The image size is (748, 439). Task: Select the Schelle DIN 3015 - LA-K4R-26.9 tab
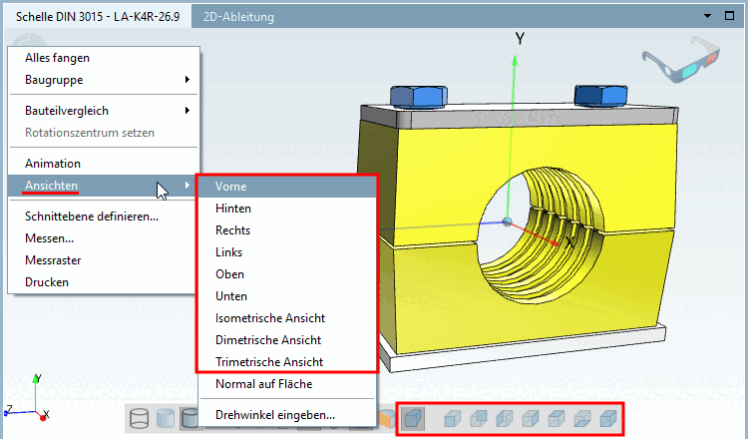98,17
